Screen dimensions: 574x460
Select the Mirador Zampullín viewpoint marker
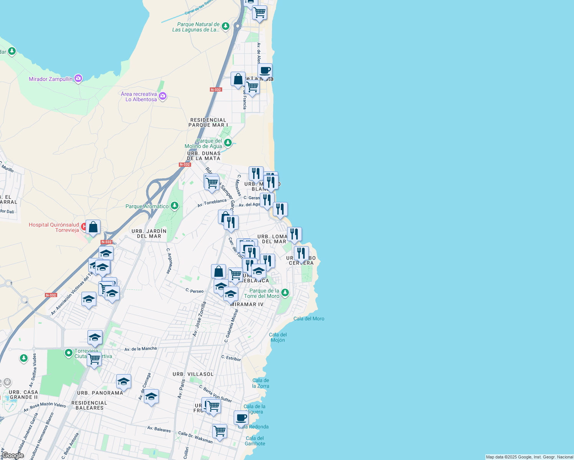[x=78, y=78]
